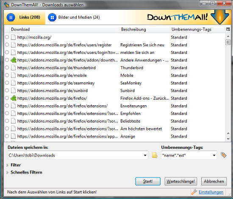Image resolution: width=233 pixels, height=199 pixels.
Task: Click the scrollbar up arrow at the top
Action: point(228,36)
